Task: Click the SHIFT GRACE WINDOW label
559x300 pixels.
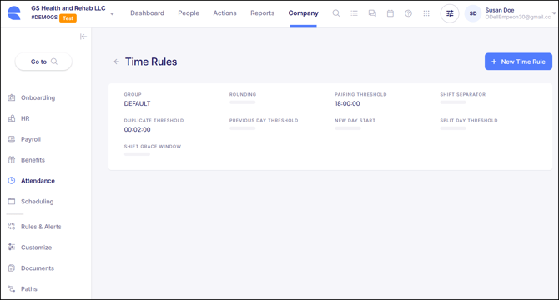Action: [153, 147]
